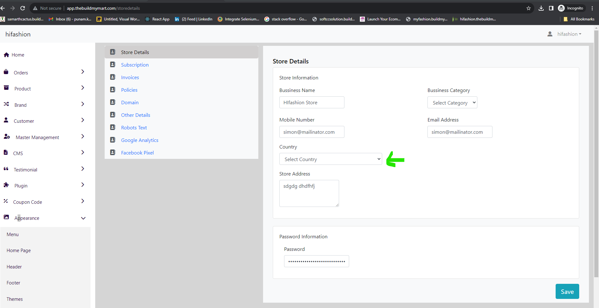
Task: Expand the Master Management chevron
Action: 83,136
